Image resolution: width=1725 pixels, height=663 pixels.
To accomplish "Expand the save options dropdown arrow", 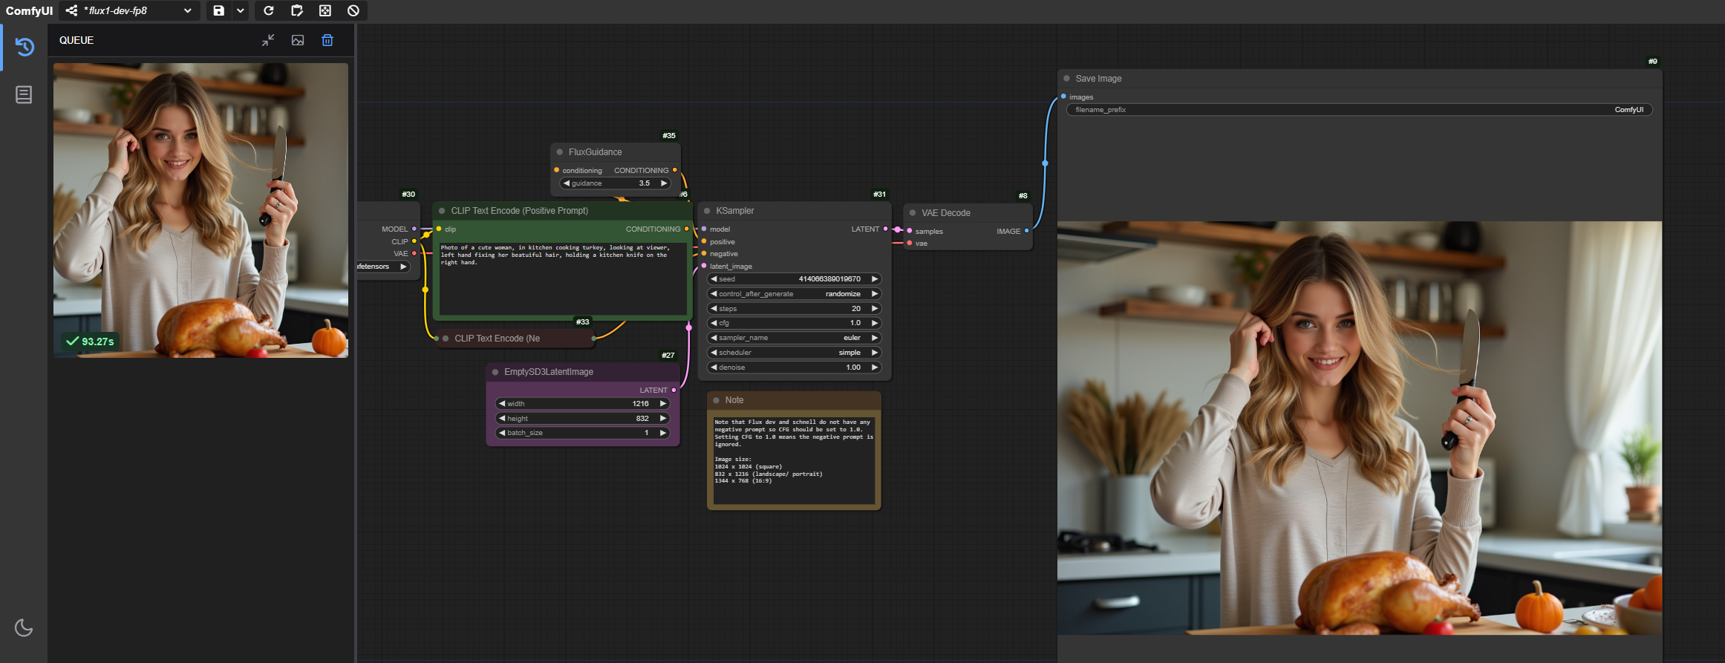I will point(241,10).
